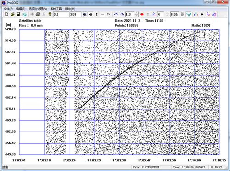This screenshot has height=171, width=230.
Task: Click the input field showing 200
Action: pyautogui.click(x=75, y=14)
